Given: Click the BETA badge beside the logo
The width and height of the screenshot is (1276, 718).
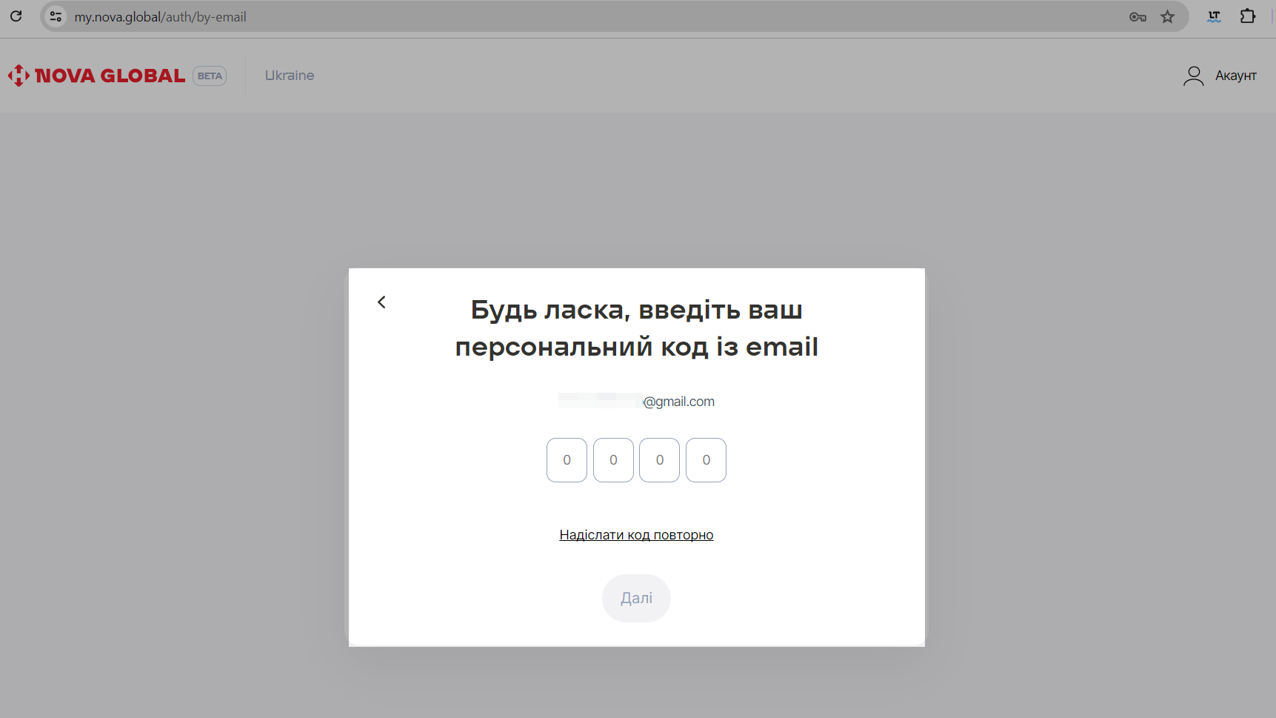Looking at the screenshot, I should click(210, 76).
